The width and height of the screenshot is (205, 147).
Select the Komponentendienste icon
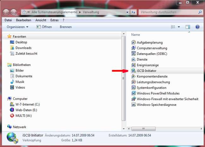coord(134,76)
